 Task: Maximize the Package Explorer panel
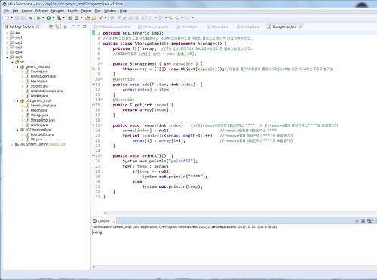84,26
